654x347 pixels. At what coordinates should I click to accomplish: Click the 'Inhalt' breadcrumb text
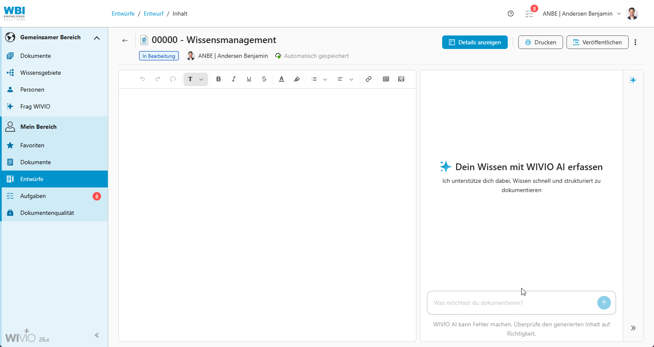click(x=180, y=14)
